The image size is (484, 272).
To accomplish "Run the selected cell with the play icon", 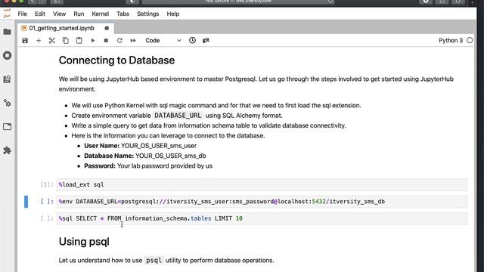I will [92, 40].
